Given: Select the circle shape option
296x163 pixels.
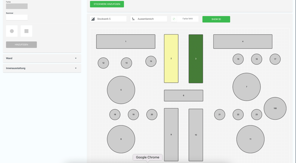Looking at the screenshot, I should (11, 31).
